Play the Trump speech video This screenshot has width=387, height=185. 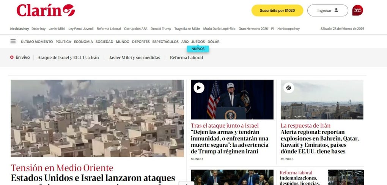coord(199,88)
